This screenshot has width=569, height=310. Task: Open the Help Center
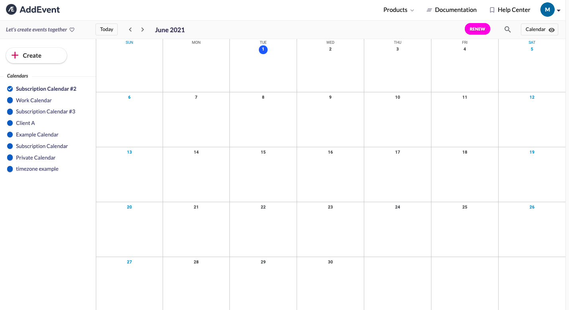tap(513, 10)
